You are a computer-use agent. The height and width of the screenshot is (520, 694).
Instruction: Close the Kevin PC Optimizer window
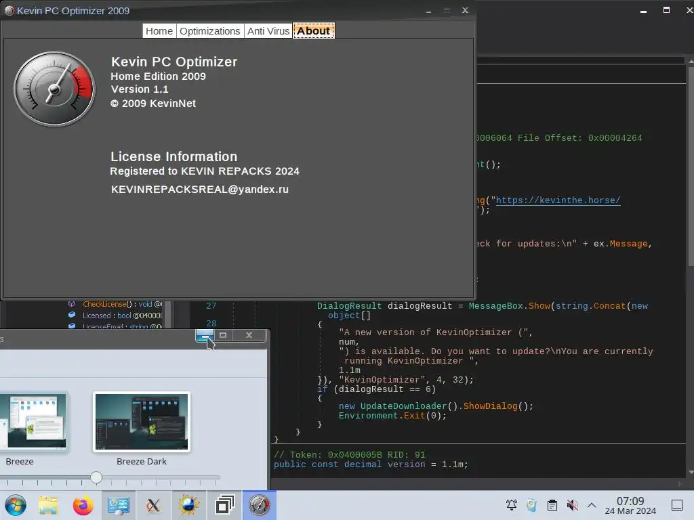(465, 10)
